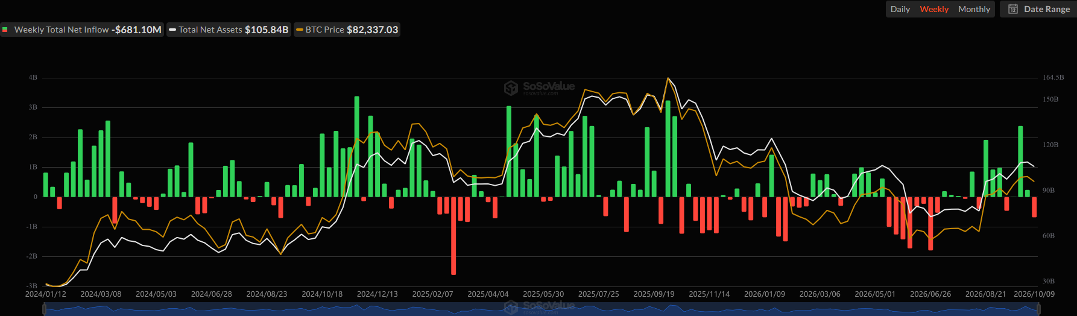Click the 164.5B right axis label

click(x=1053, y=78)
